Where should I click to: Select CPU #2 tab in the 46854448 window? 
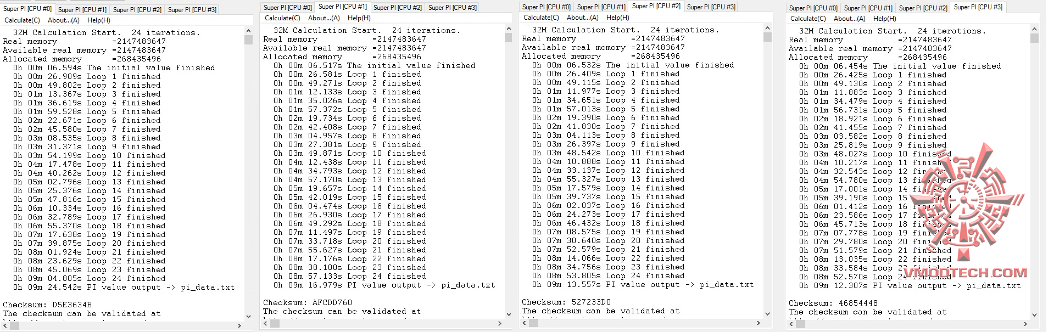pos(923,8)
